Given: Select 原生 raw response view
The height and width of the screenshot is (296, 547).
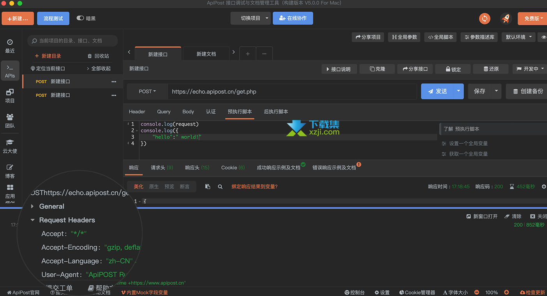Looking at the screenshot, I should [154, 187].
